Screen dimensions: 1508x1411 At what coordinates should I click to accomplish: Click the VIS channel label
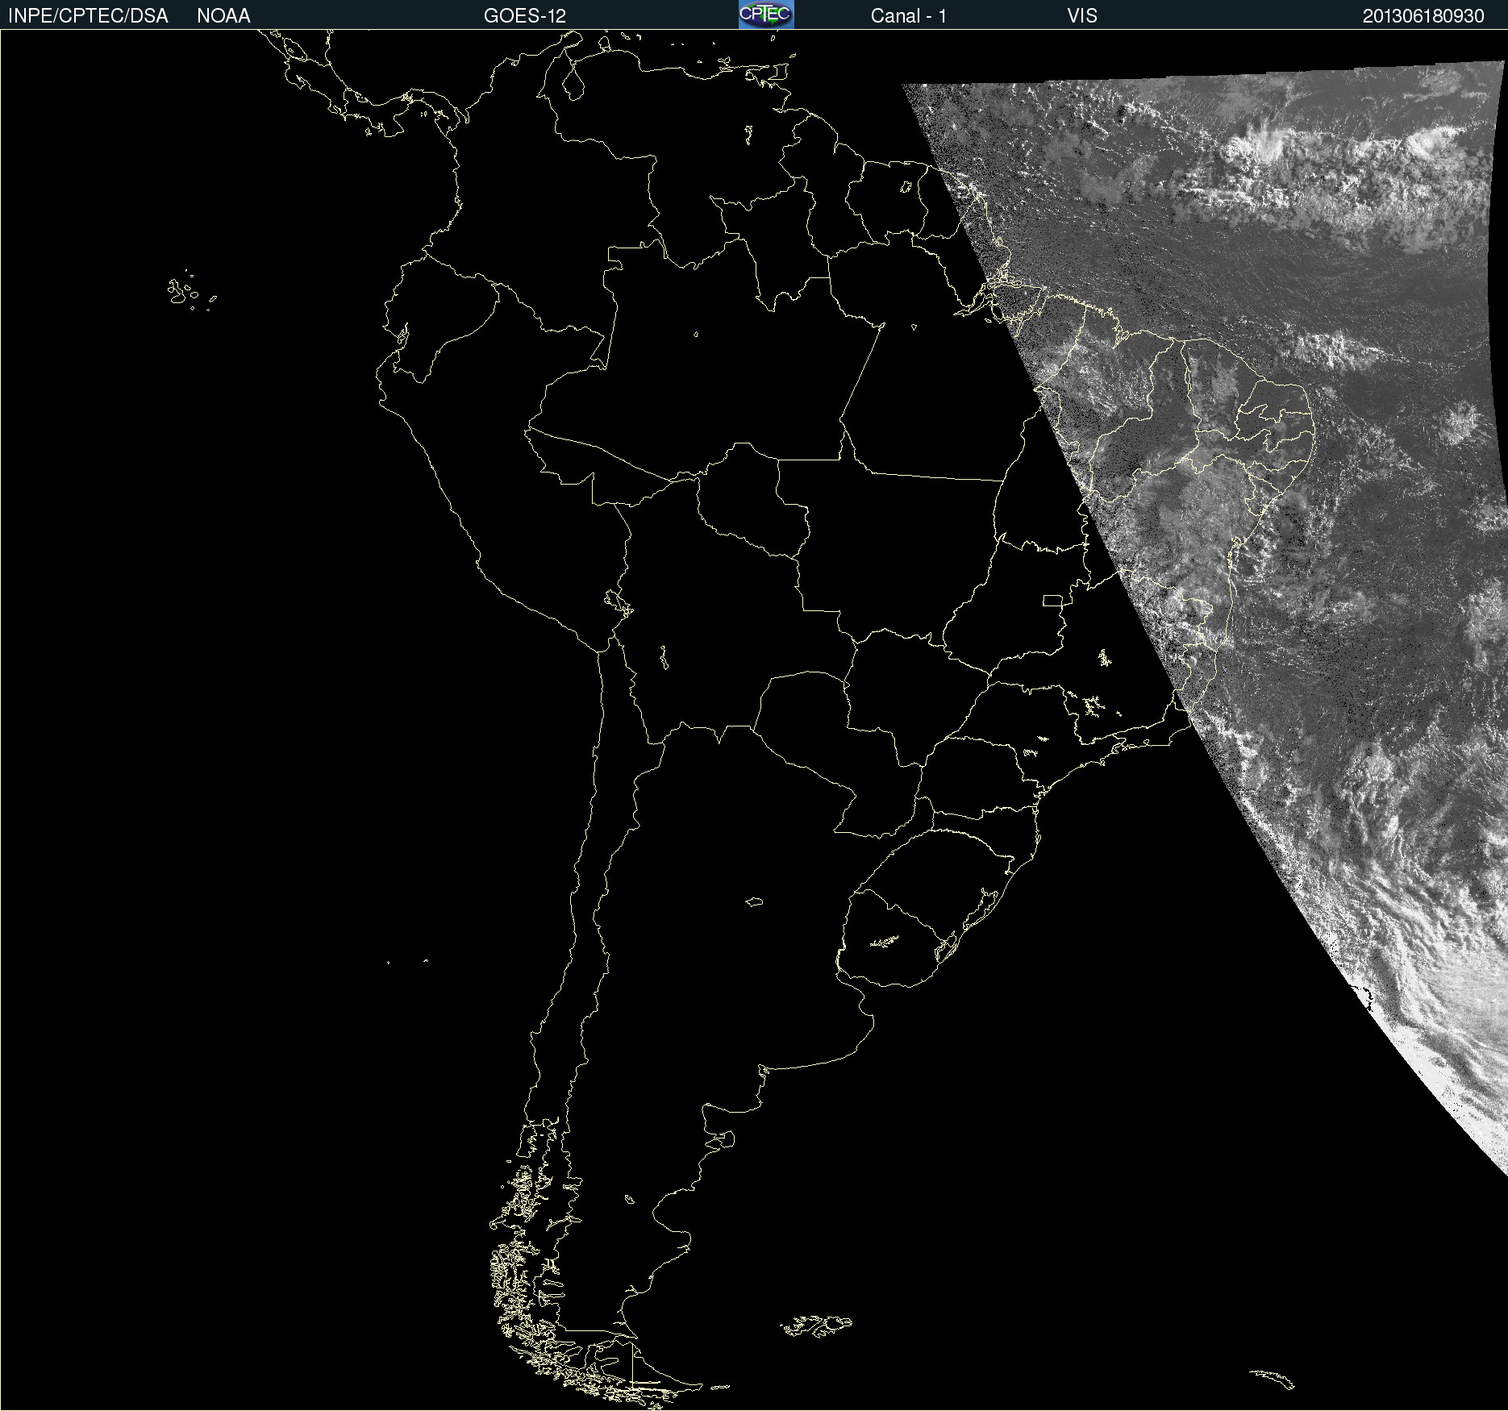tap(1082, 16)
